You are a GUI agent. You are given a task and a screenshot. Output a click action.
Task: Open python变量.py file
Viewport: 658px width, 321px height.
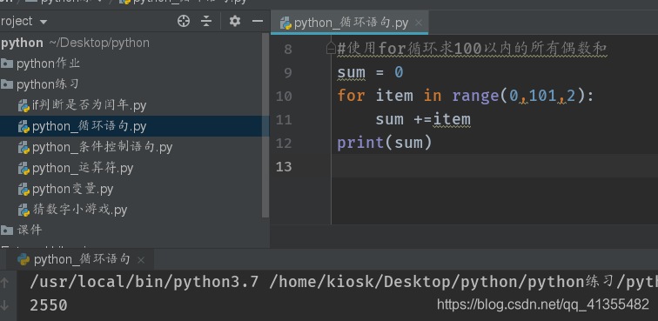(x=72, y=189)
